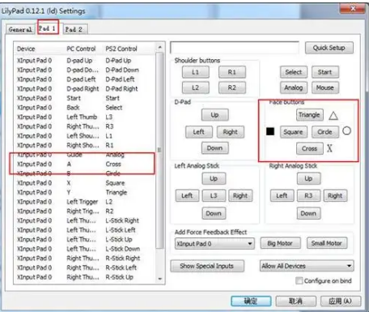Close the LilyPad Settings window

click(x=353, y=9)
